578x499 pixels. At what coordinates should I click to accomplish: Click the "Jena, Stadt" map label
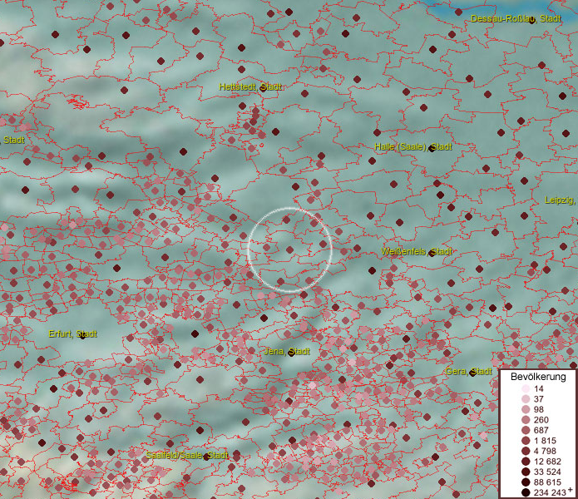click(x=287, y=351)
